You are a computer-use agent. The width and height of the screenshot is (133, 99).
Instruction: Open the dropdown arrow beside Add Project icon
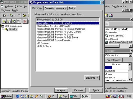click(x=8, y=15)
